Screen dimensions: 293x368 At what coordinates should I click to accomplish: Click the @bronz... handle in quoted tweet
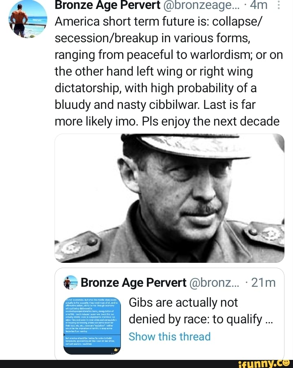tap(215, 283)
